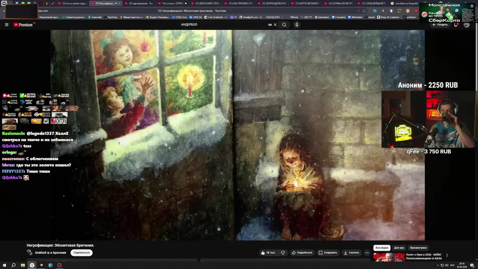Open bookmark Fossabot
This screenshot has width=478, height=269.
(338, 17)
